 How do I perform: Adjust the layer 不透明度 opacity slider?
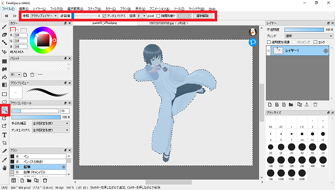click(x=304, y=30)
